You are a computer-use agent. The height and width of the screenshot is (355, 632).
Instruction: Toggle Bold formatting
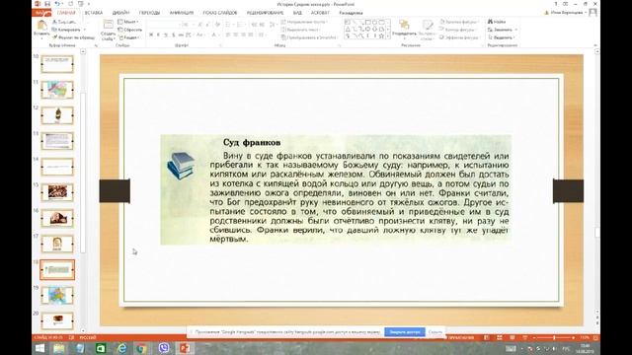[x=151, y=35]
